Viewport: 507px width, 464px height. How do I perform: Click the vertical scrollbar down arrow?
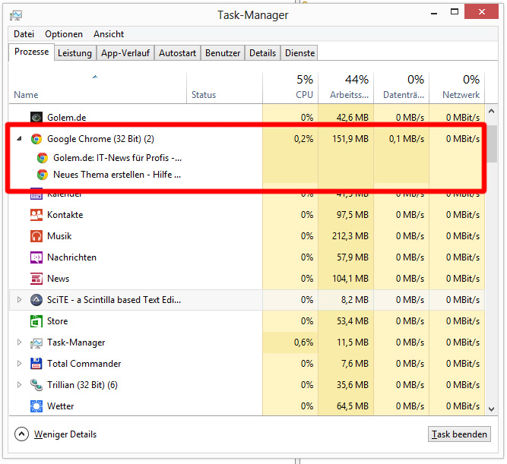pyautogui.click(x=492, y=409)
